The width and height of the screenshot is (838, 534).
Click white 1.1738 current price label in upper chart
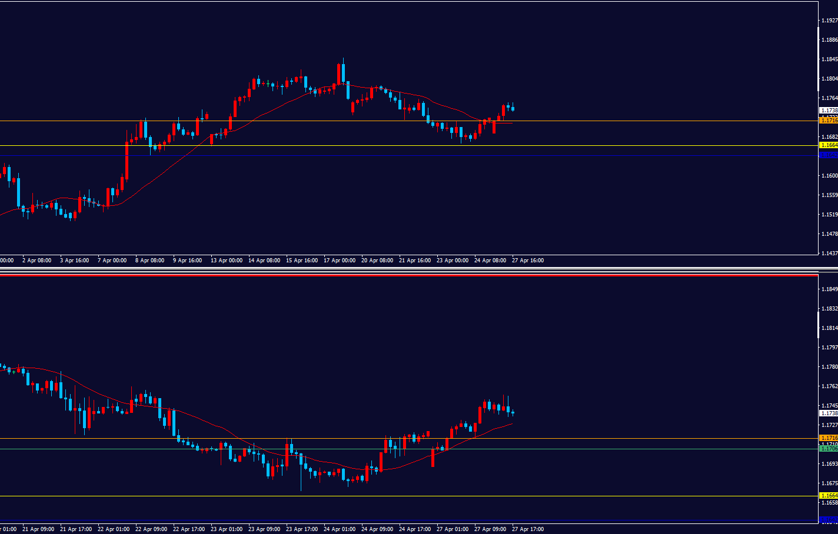(x=829, y=111)
